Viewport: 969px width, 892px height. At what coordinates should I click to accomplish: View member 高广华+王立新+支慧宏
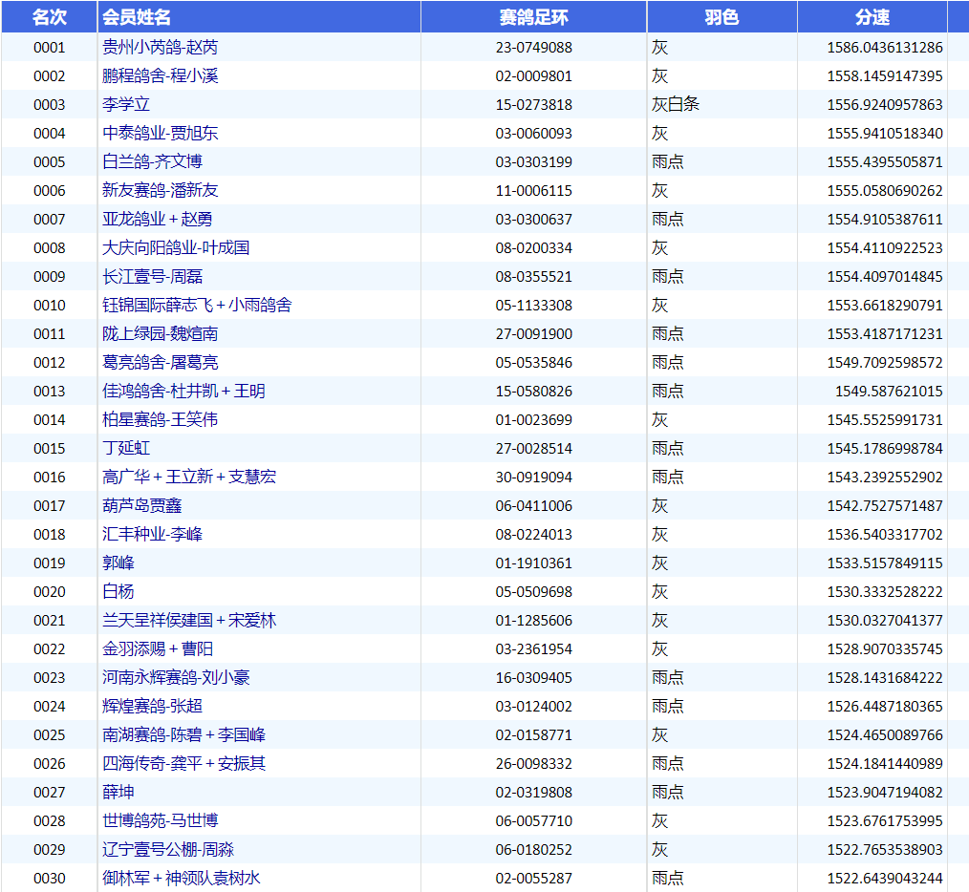(x=189, y=477)
